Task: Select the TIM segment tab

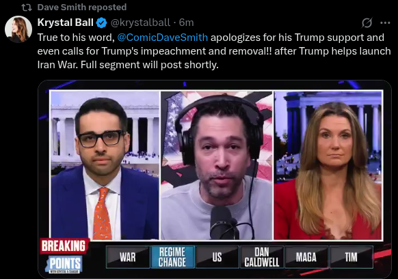Action: tap(351, 257)
